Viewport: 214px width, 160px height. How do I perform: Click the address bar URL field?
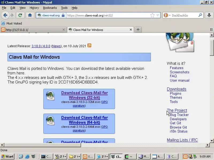(108, 15)
